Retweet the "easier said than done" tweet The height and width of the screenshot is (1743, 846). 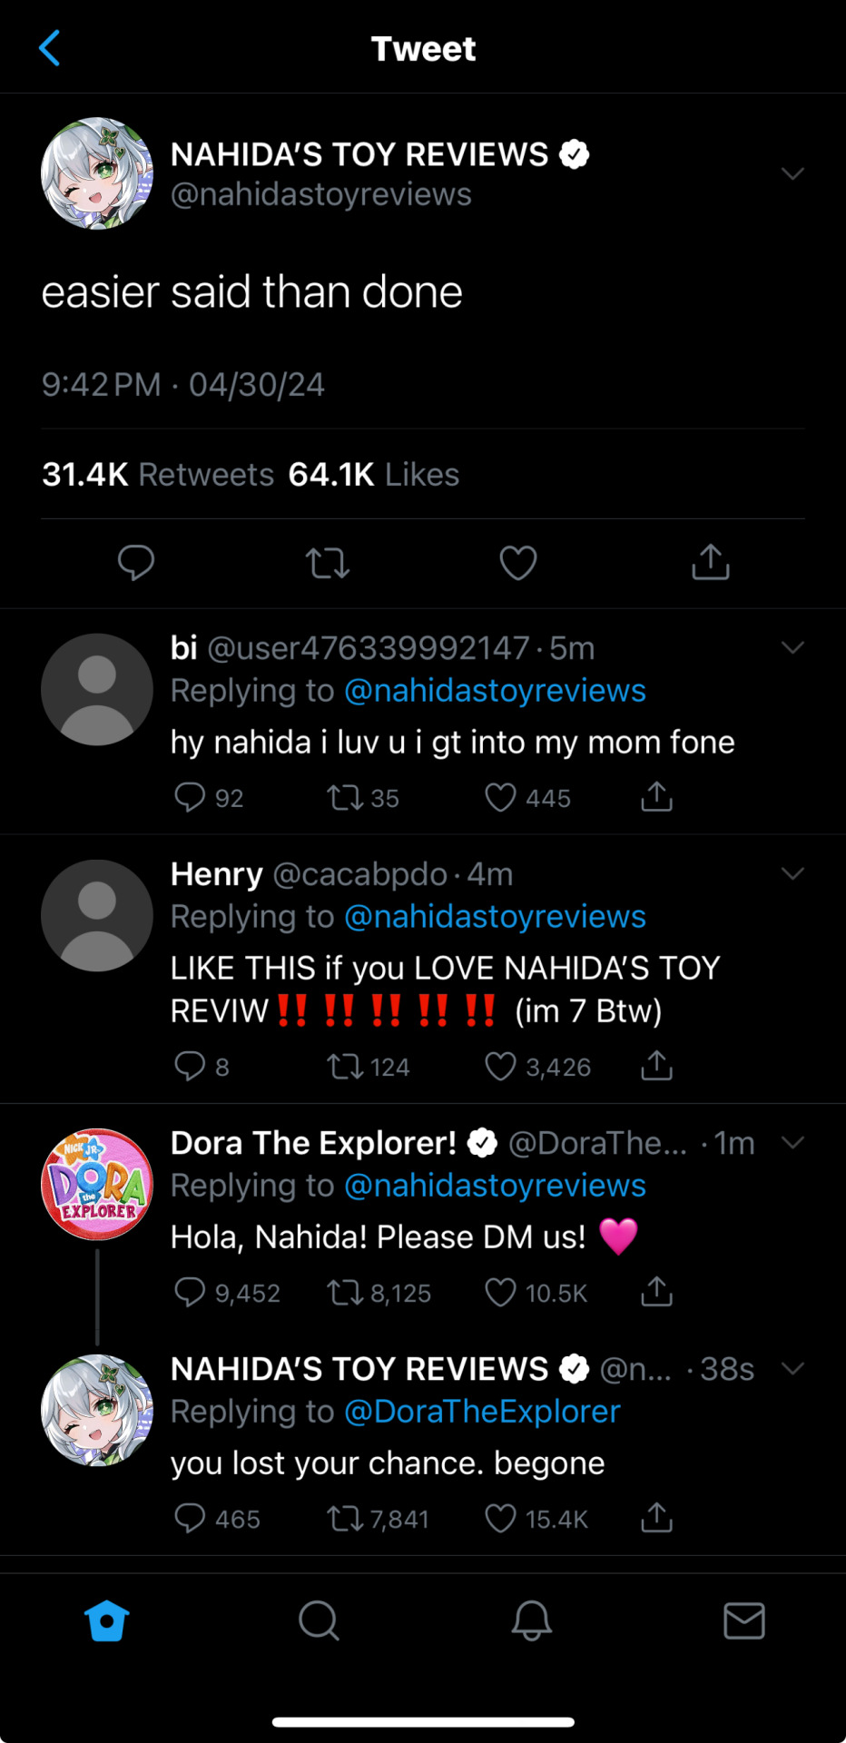coord(327,563)
